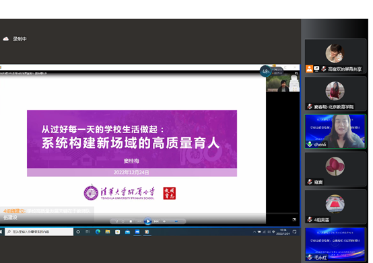Click the Cortana circle icon in taskbar
This screenshot has height=263, width=373.
(x=78, y=231)
